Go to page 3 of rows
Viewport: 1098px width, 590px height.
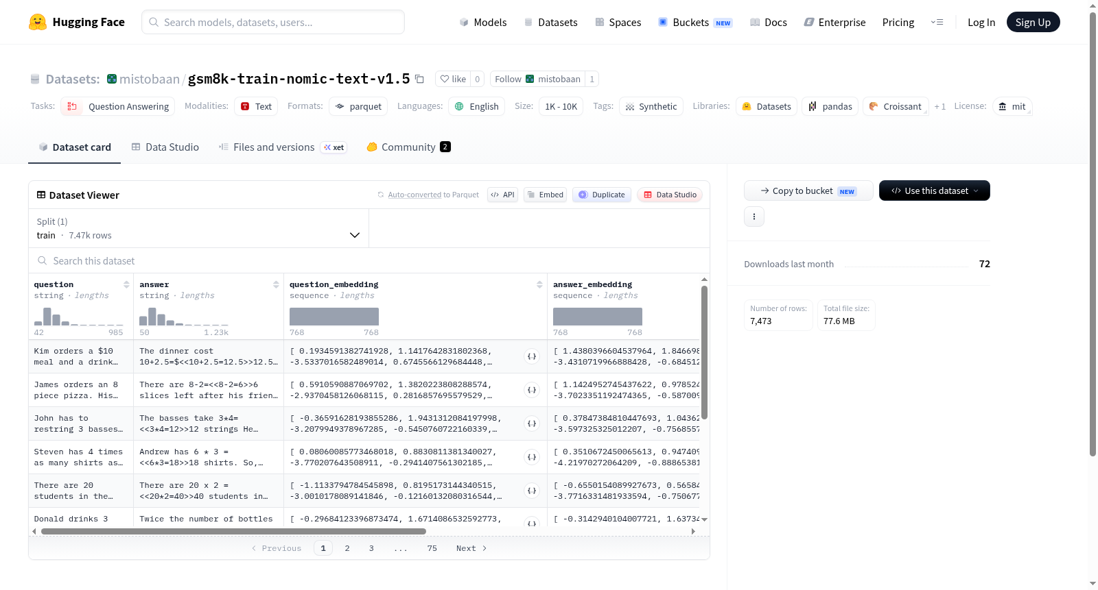tap(371, 548)
